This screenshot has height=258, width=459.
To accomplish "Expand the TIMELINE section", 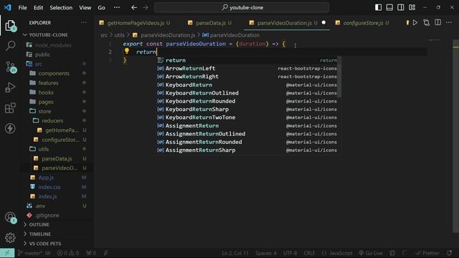I will (40, 234).
